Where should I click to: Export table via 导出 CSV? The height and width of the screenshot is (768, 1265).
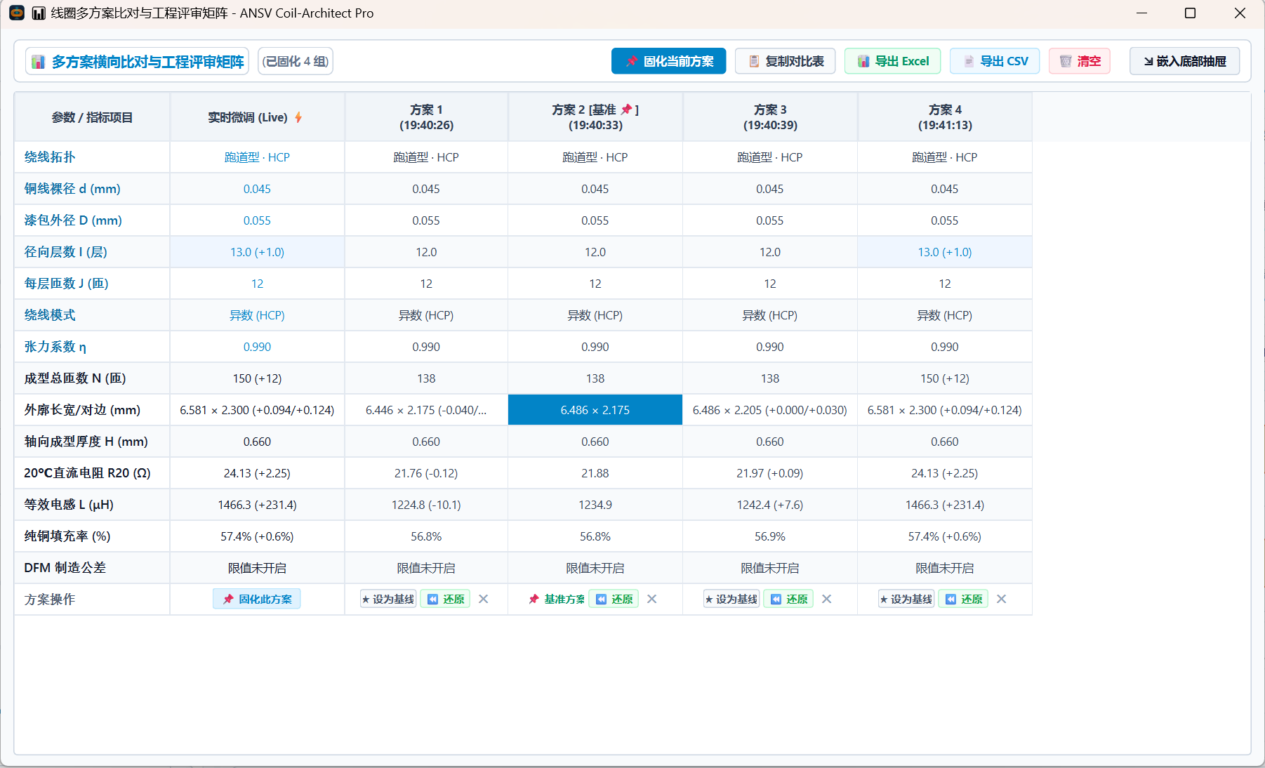pyautogui.click(x=995, y=61)
